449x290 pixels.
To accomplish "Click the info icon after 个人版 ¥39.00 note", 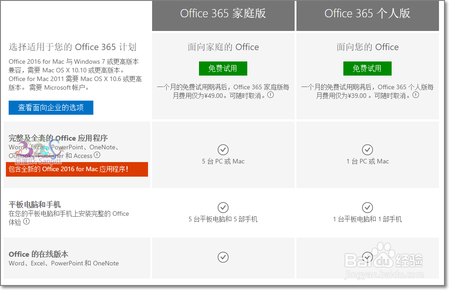I will pyautogui.click(x=416, y=95).
